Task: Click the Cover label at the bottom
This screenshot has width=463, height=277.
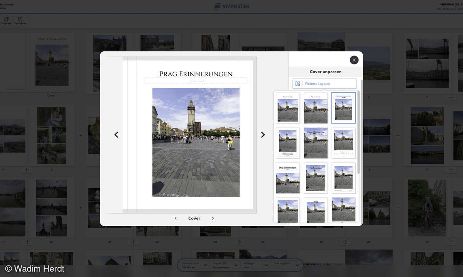Action: coord(194,218)
